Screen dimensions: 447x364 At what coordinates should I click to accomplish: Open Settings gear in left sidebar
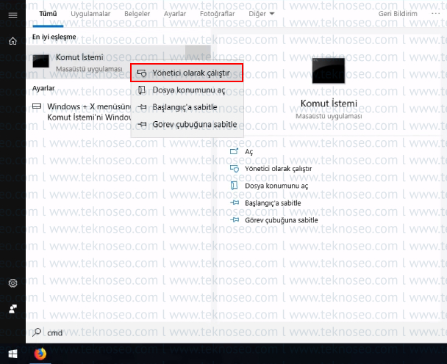(12, 283)
